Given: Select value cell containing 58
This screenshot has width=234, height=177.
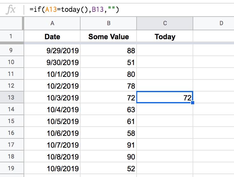Looking at the screenshot, I should [109, 133].
